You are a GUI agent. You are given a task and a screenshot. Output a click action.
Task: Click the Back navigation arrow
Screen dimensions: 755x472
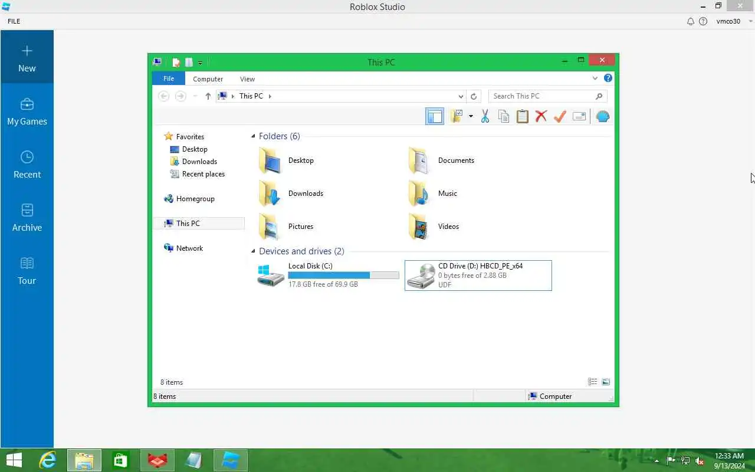coord(164,96)
